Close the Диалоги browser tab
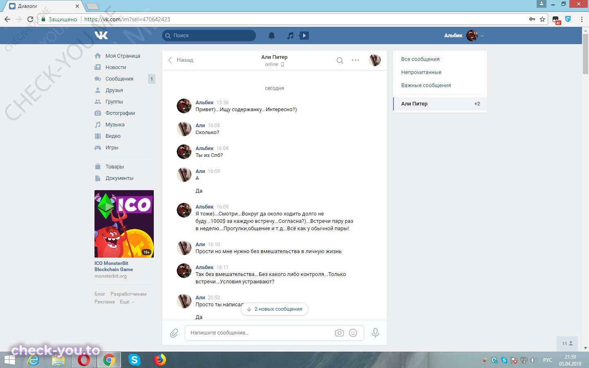This screenshot has width=589, height=368. 77,6
